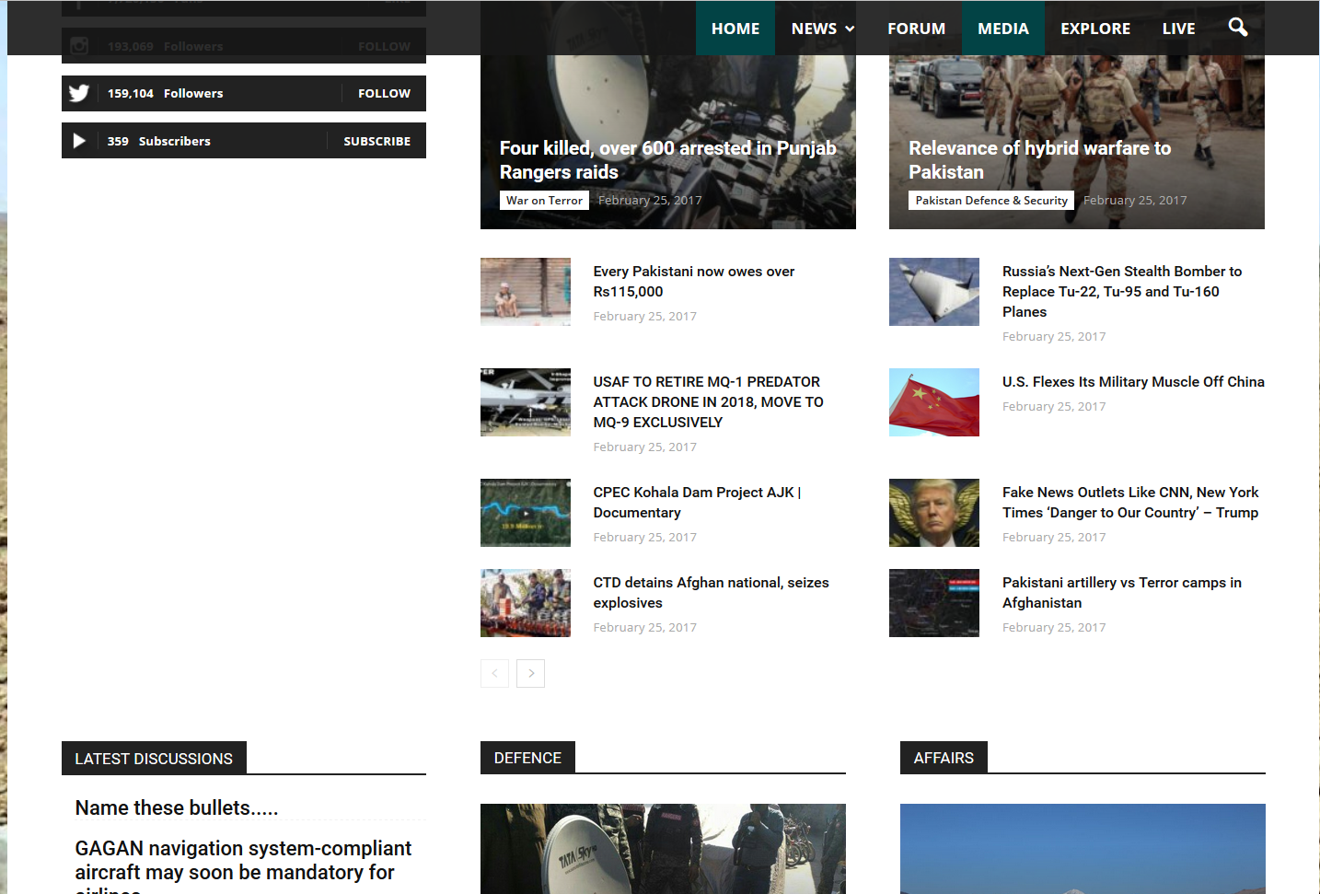Screen dimensions: 1320x894
Task: Click the Defence section featured image
Action: click(663, 849)
